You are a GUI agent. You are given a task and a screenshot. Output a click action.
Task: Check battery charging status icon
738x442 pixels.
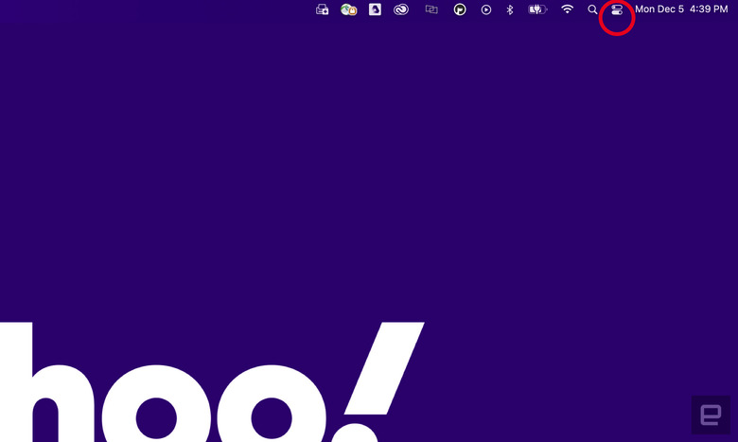point(537,9)
